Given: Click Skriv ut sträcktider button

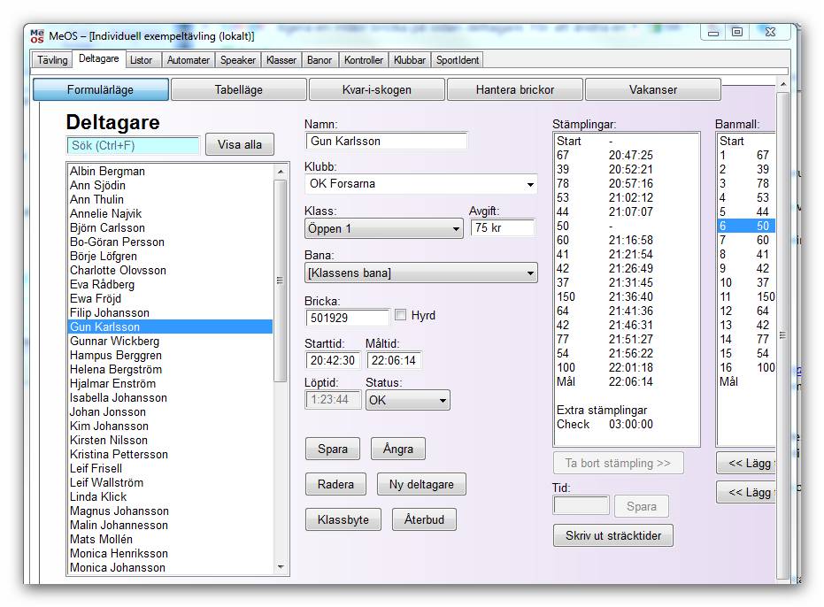Looking at the screenshot, I should pos(613,535).
